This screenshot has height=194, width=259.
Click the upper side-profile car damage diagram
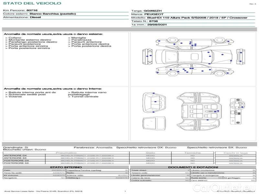[x=195, y=43]
